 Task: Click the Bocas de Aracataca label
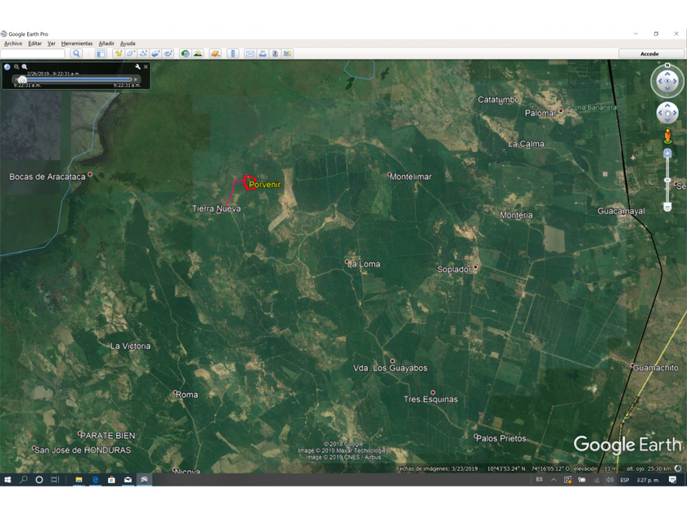tap(47, 177)
